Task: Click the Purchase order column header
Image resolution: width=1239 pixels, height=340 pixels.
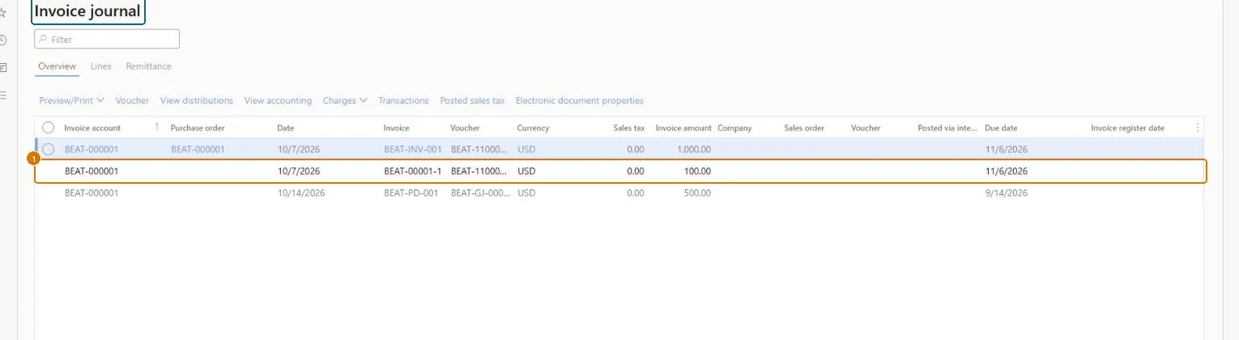Action: coord(198,128)
